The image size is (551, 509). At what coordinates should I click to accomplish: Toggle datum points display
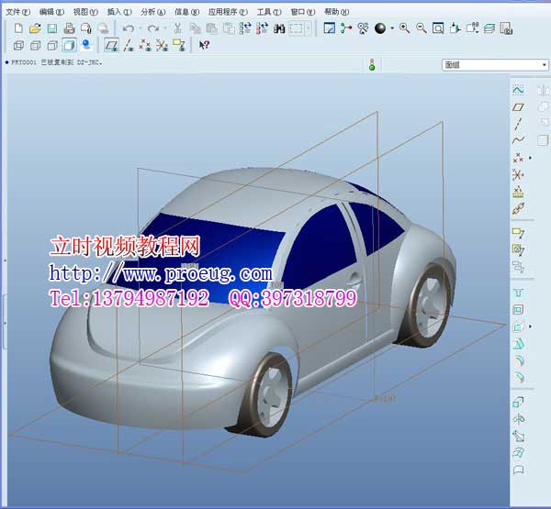pos(145,45)
